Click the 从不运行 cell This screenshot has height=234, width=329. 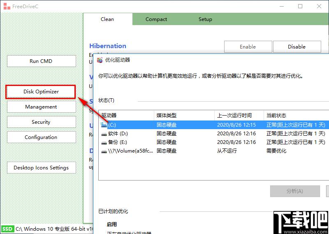pos(227,151)
